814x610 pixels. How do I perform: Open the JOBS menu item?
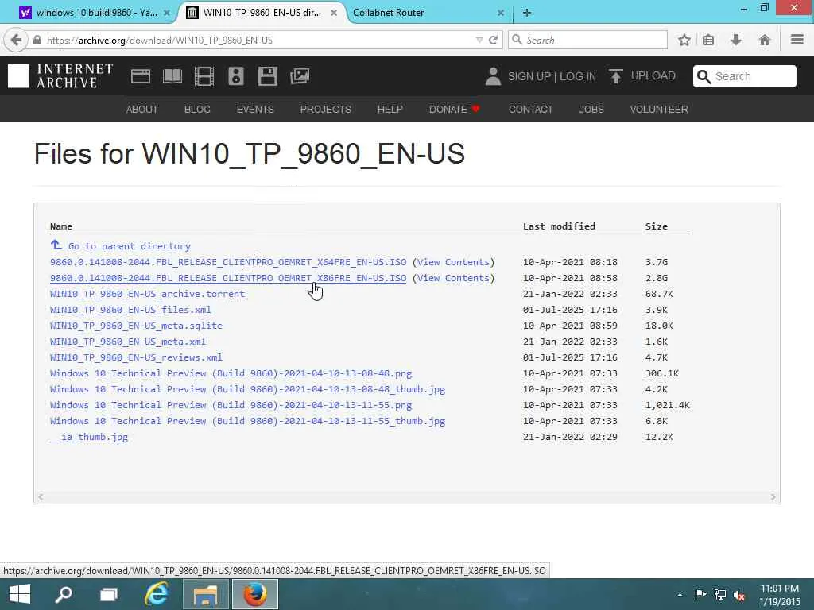tap(591, 110)
